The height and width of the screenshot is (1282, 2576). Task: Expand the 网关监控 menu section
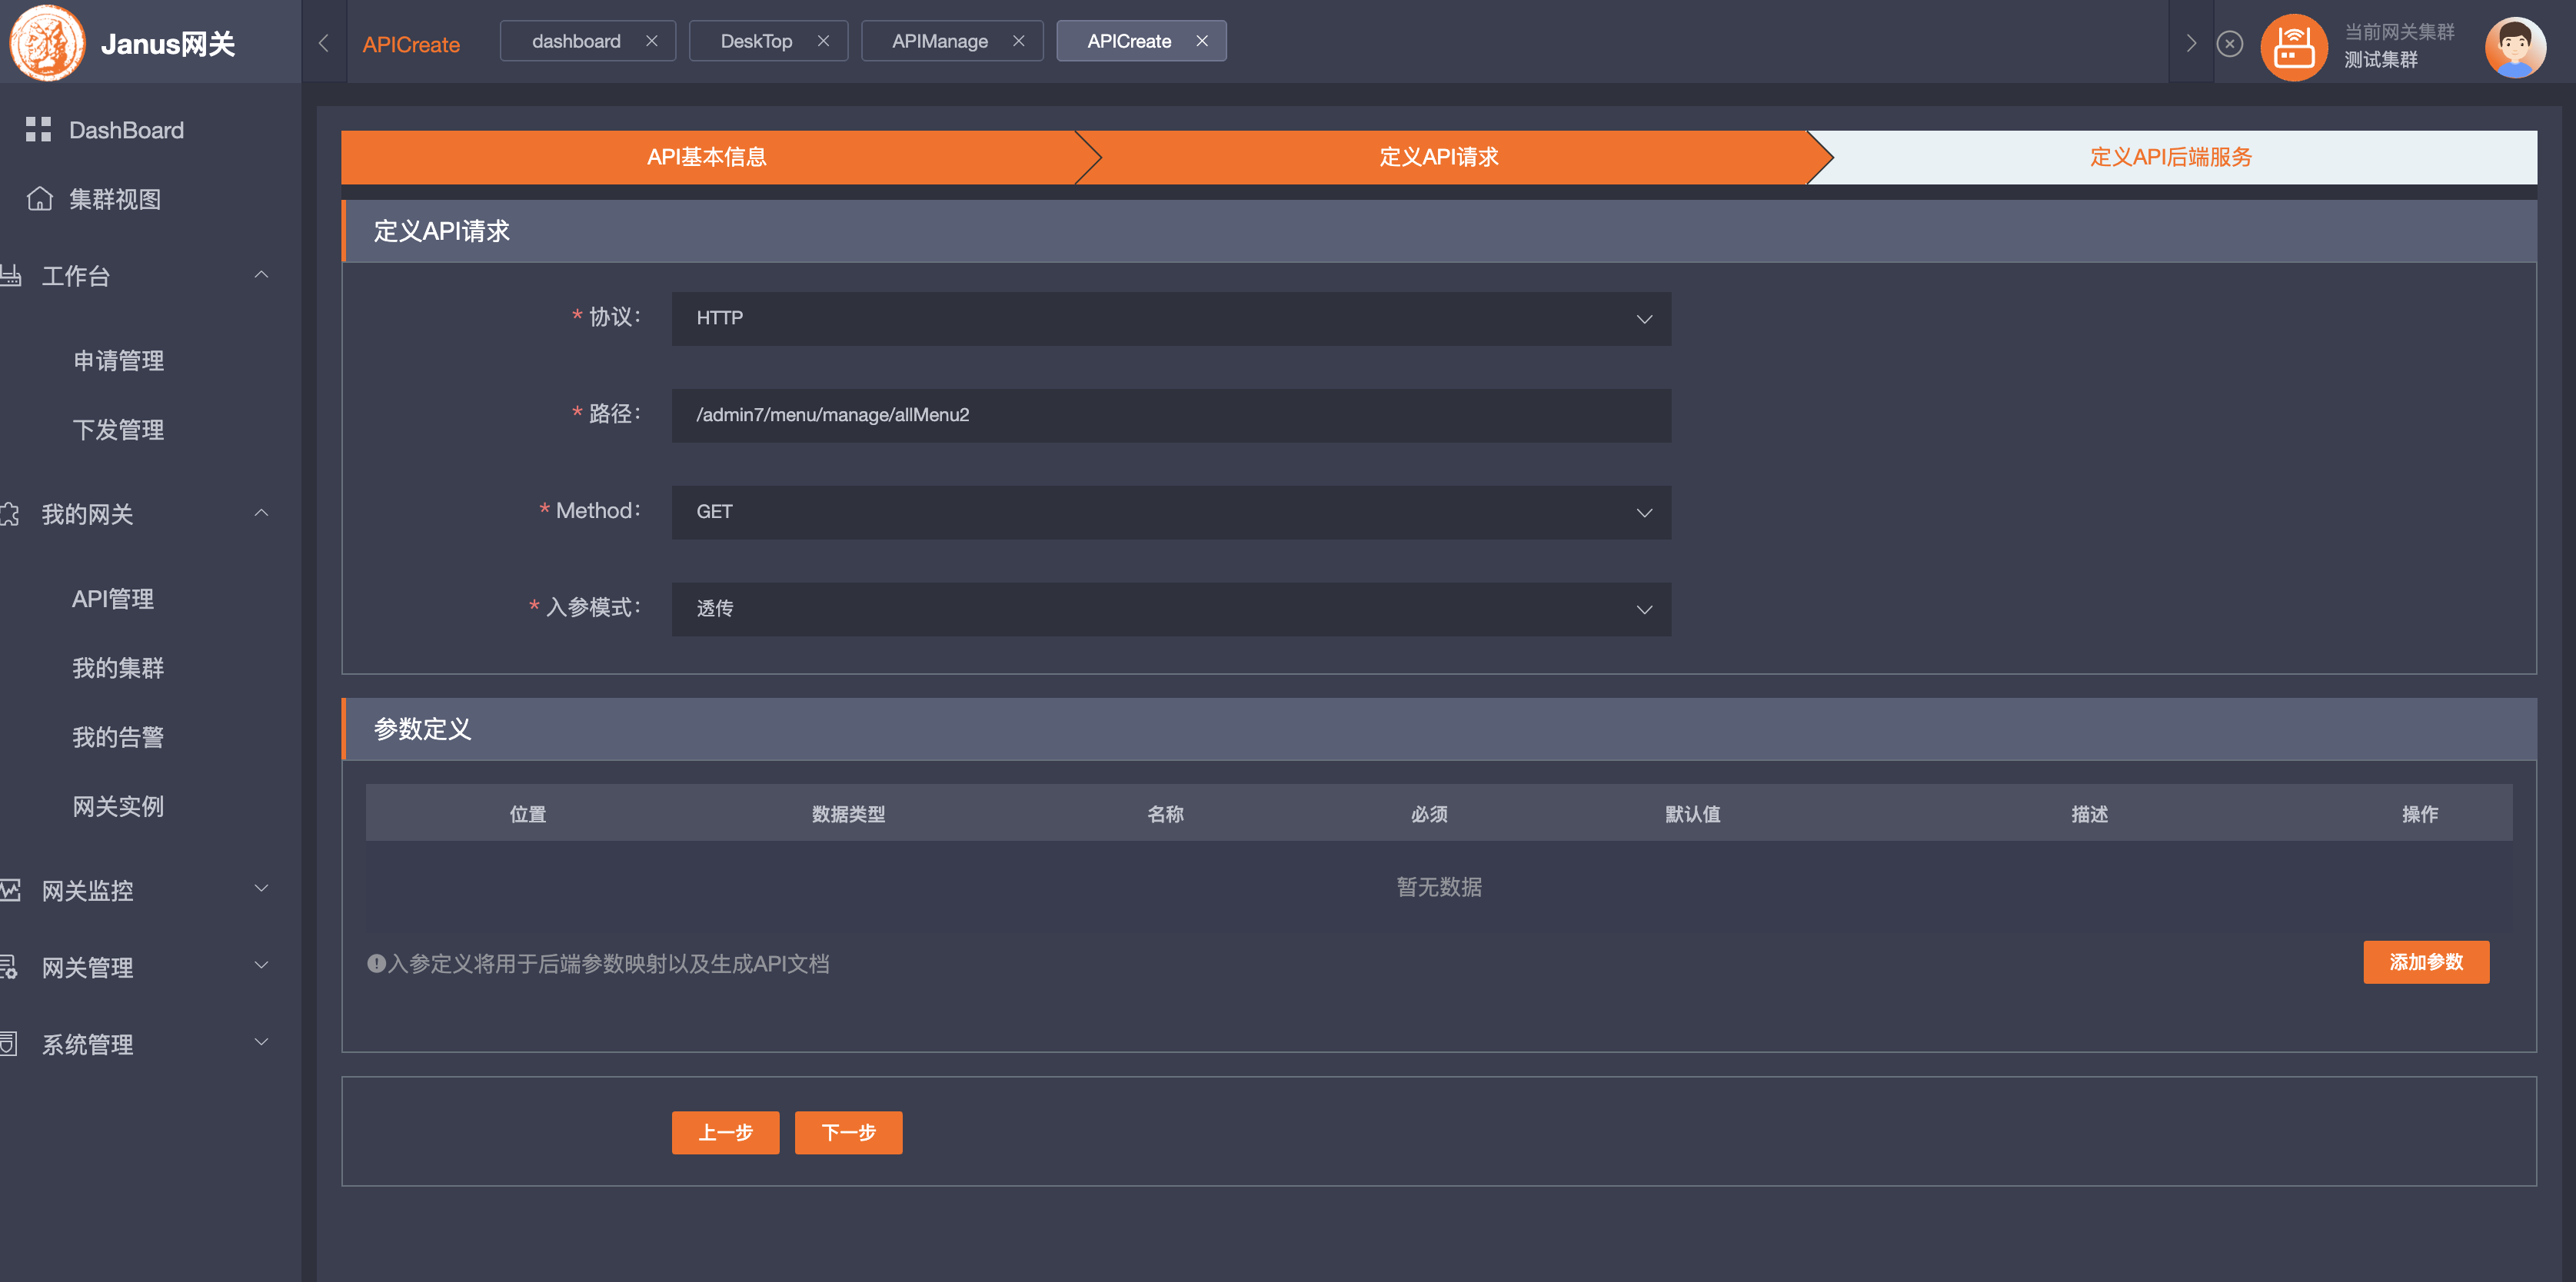click(261, 888)
